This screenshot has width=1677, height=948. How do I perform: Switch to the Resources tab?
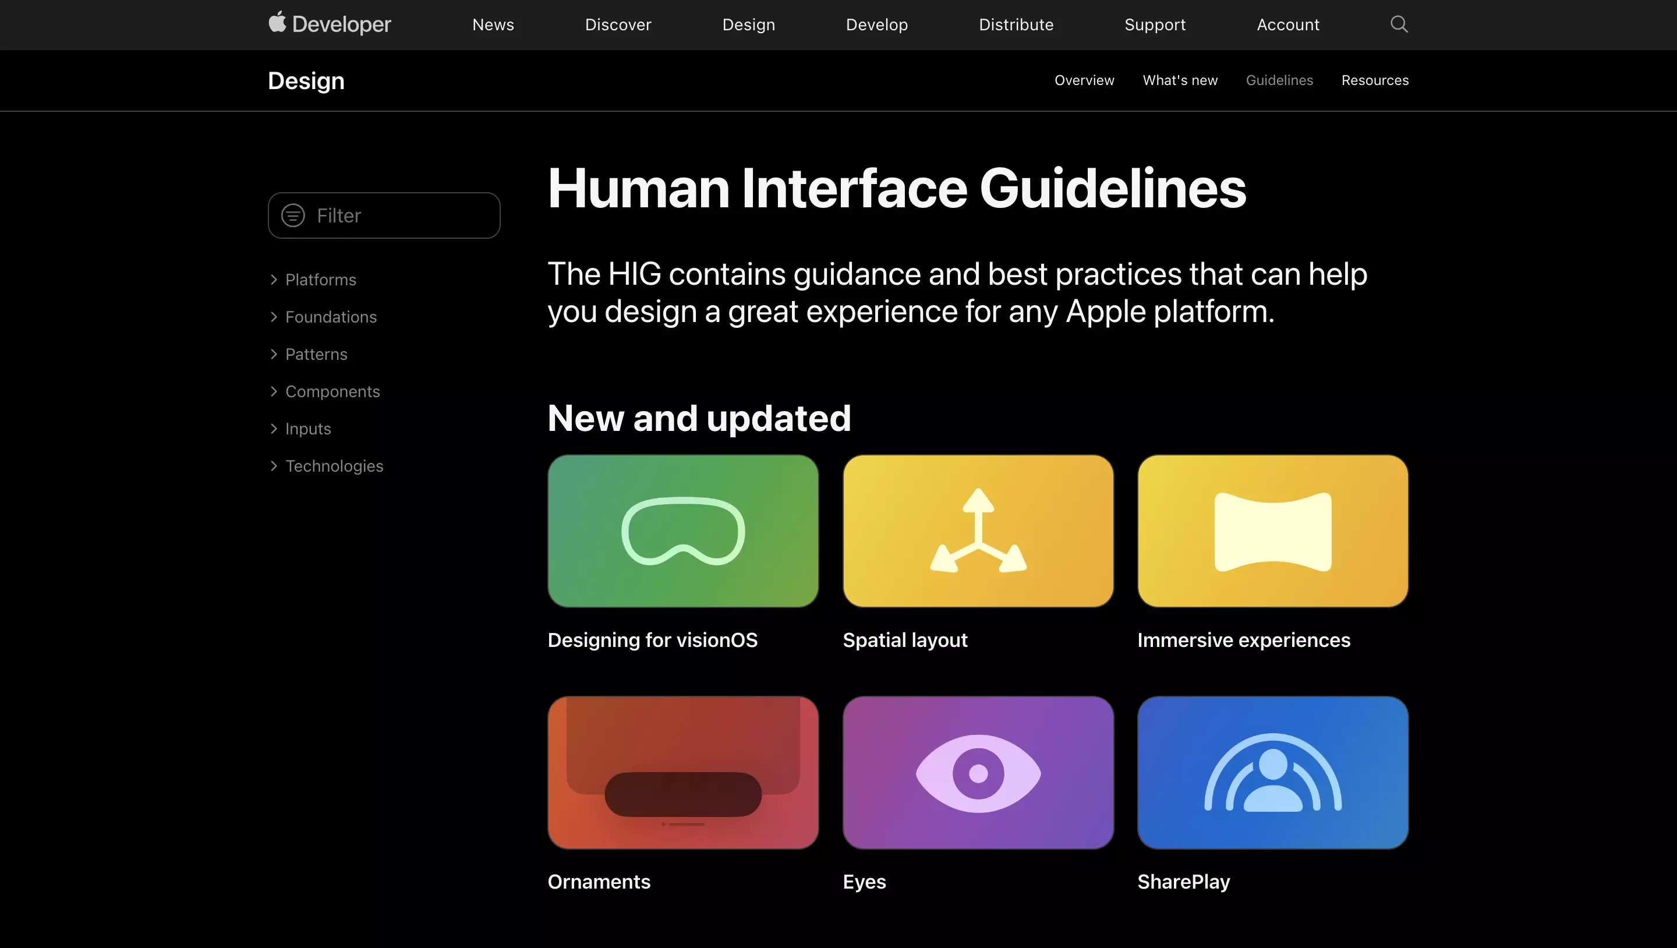tap(1375, 80)
